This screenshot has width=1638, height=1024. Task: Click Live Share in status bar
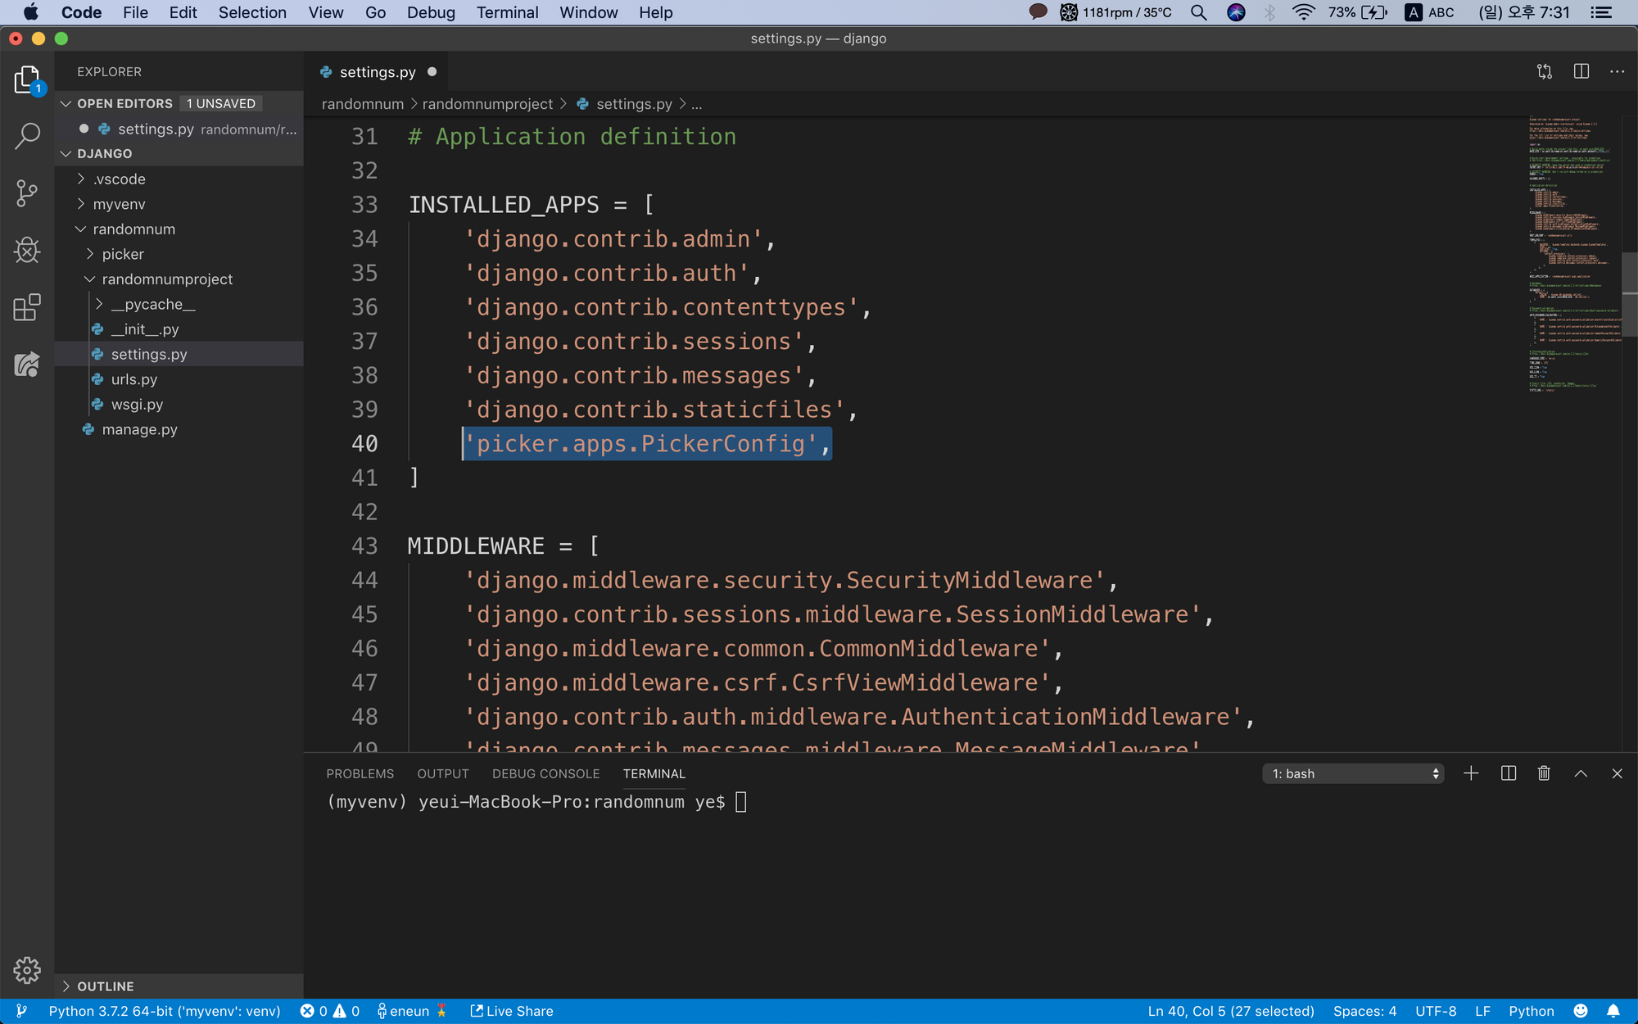[512, 1011]
